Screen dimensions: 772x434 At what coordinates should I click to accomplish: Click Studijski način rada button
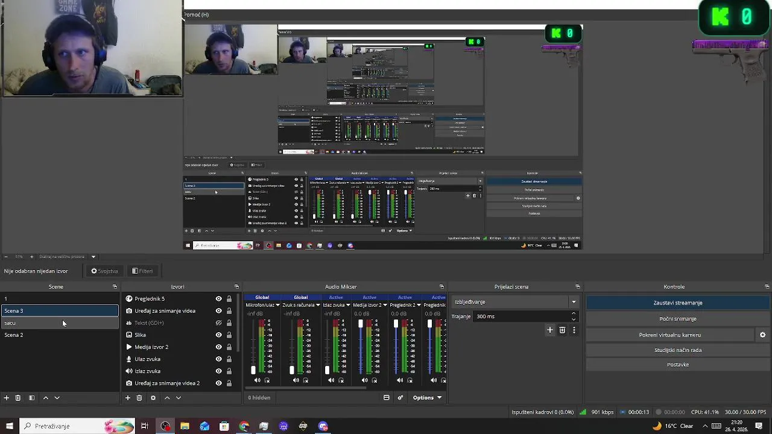(x=678, y=350)
